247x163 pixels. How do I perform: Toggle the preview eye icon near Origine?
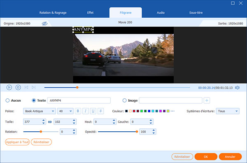pyautogui.click(x=44, y=23)
